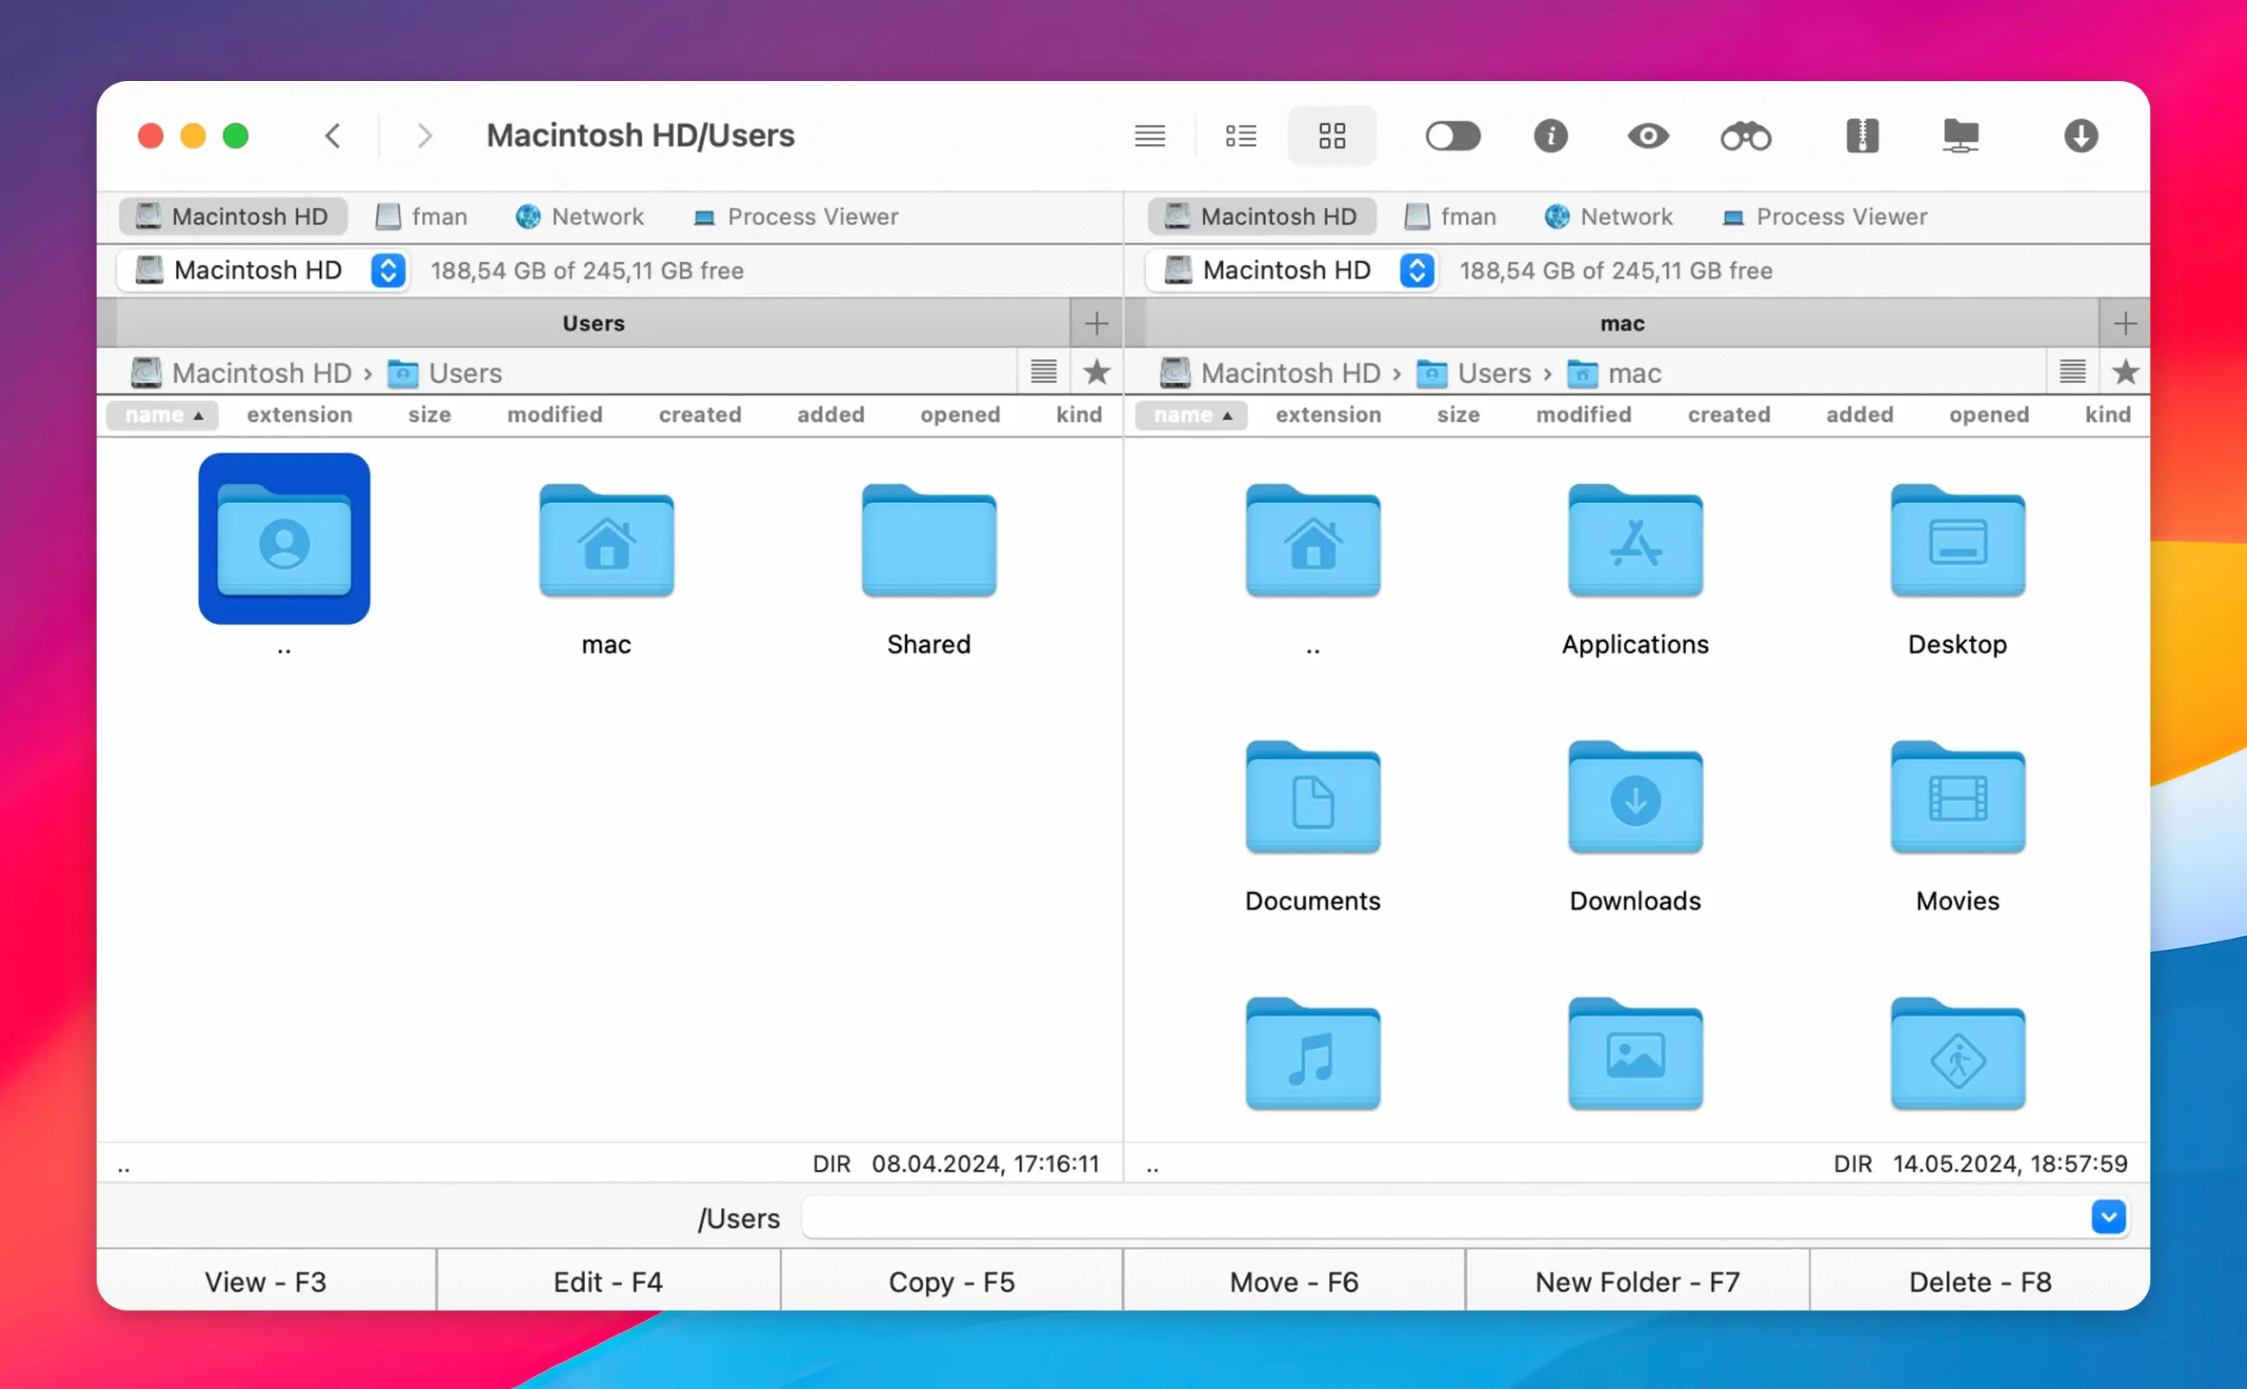Click the network connection monitor icon

pyautogui.click(x=1961, y=136)
